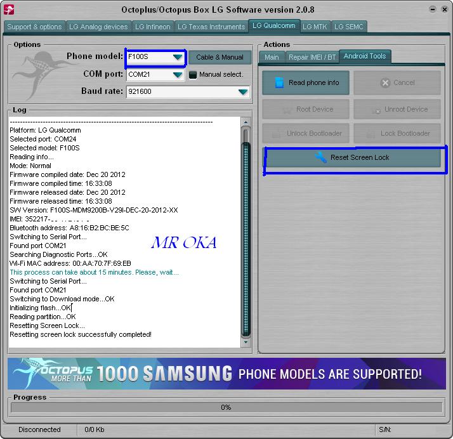Click the Cable & Manual button
Screen dimensions: 453x439
click(220, 57)
